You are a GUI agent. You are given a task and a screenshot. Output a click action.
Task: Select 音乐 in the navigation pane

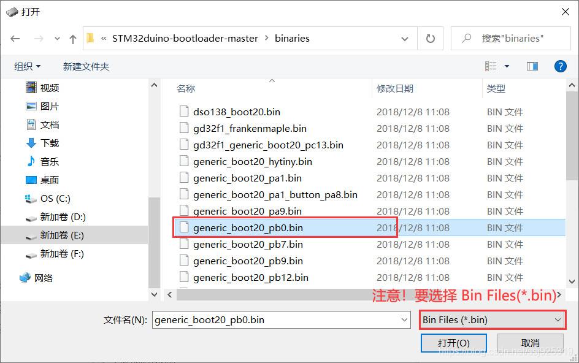coord(50,162)
